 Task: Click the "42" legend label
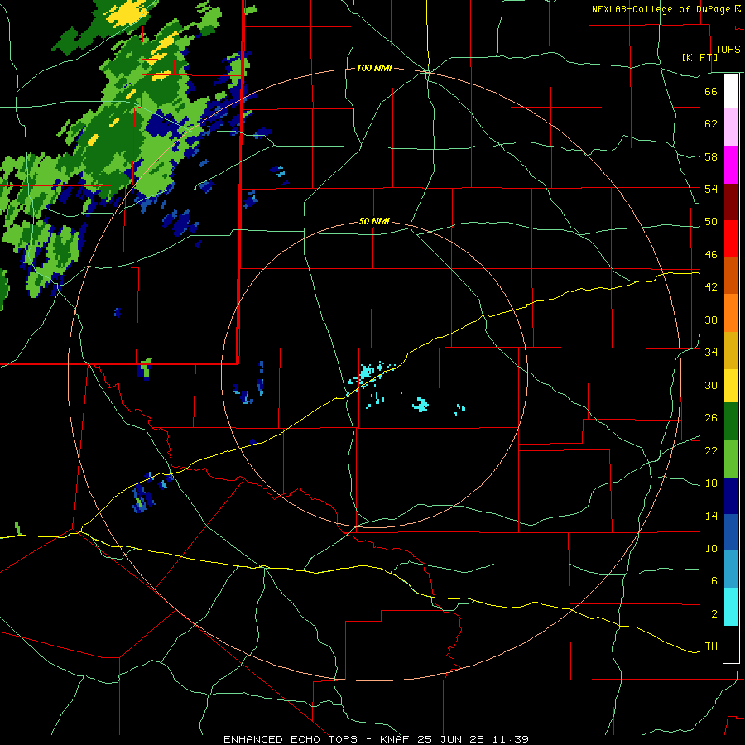(711, 287)
